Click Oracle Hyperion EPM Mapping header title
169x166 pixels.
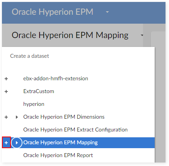click(70, 35)
